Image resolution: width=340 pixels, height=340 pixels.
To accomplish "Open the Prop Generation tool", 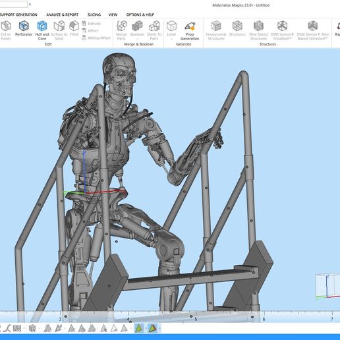I will tap(190, 30).
